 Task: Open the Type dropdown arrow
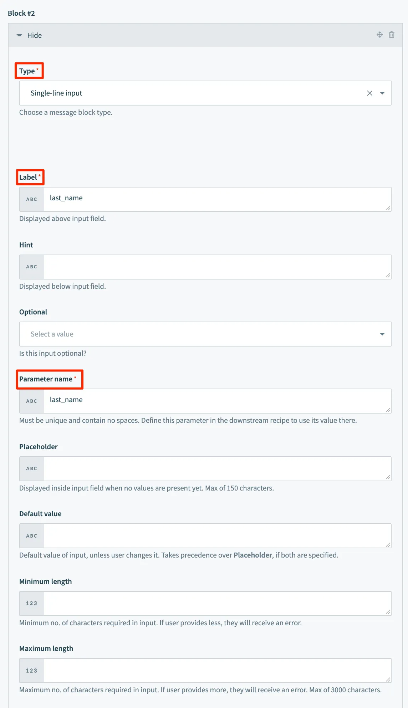click(x=382, y=93)
